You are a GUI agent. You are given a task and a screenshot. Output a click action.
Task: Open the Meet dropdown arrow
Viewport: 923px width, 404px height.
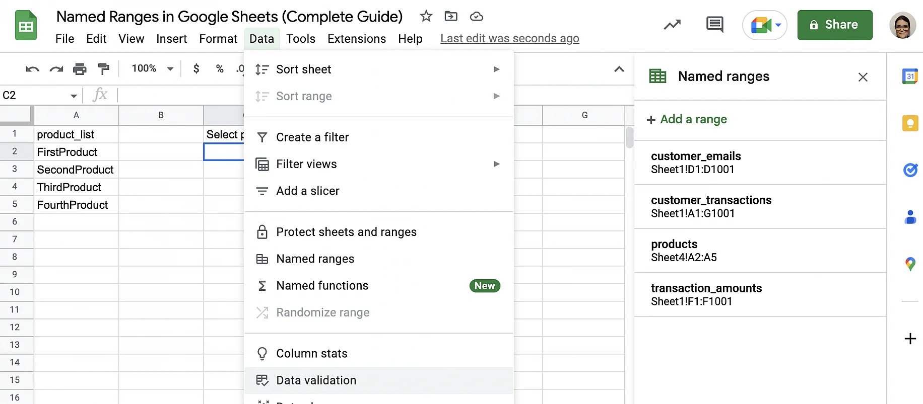click(x=778, y=25)
